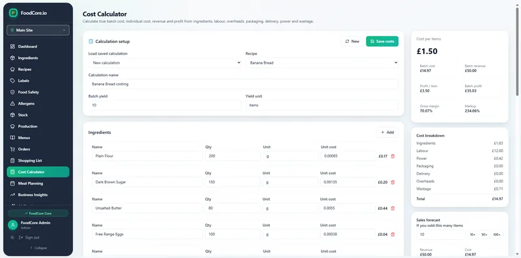Click the FoodCore.io logo icon
Viewport: 521px width, 258px height.
coord(13,13)
